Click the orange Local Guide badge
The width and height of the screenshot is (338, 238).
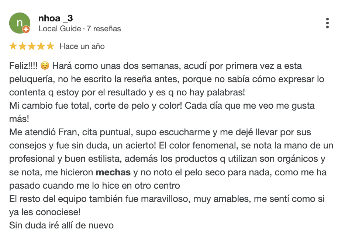pyautogui.click(x=26, y=29)
